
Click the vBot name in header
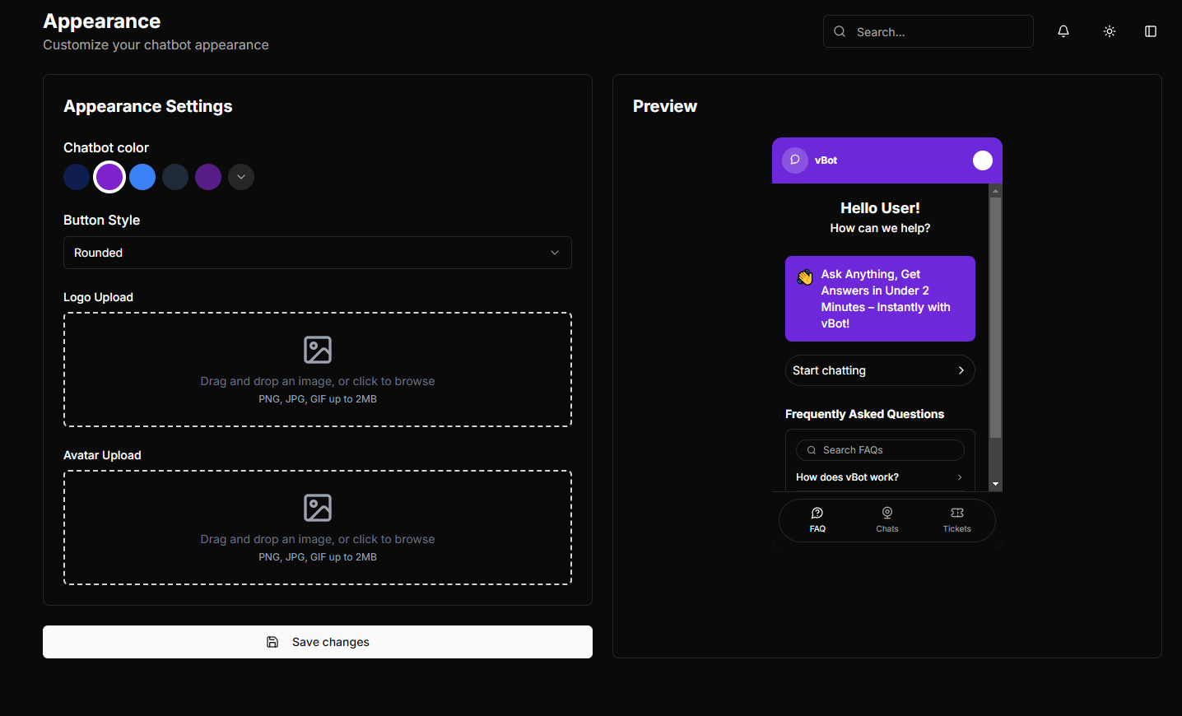click(x=826, y=160)
